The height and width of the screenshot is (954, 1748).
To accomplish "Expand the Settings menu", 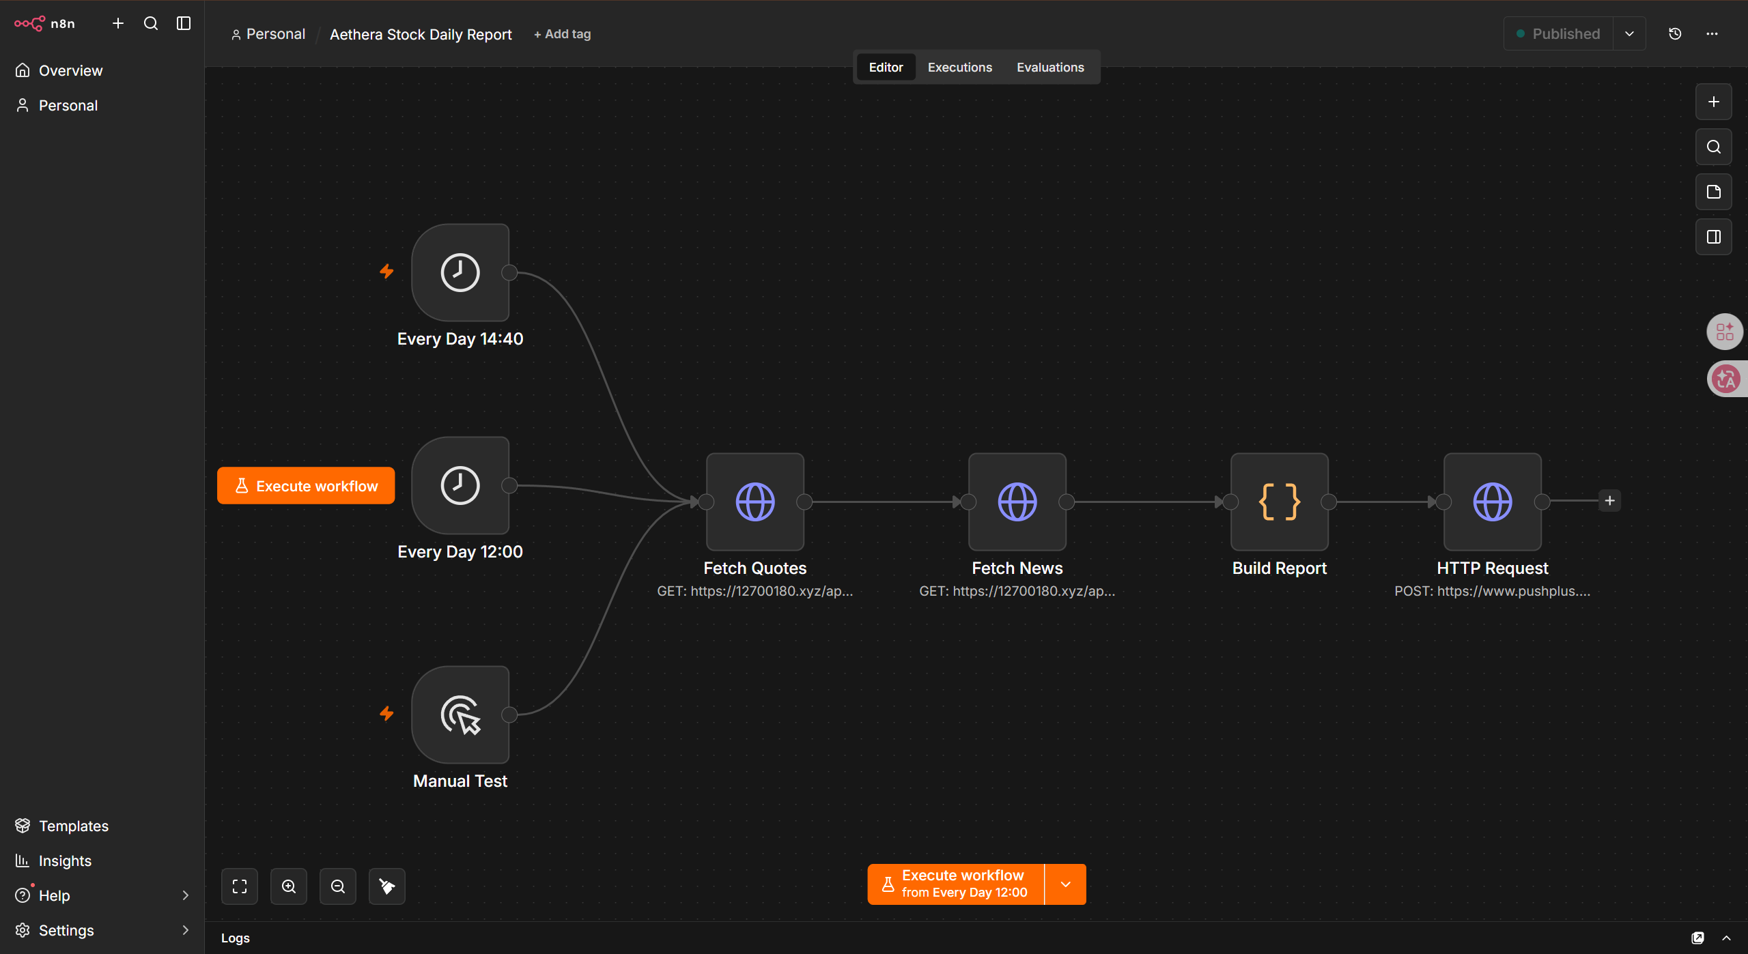I will coord(102,930).
